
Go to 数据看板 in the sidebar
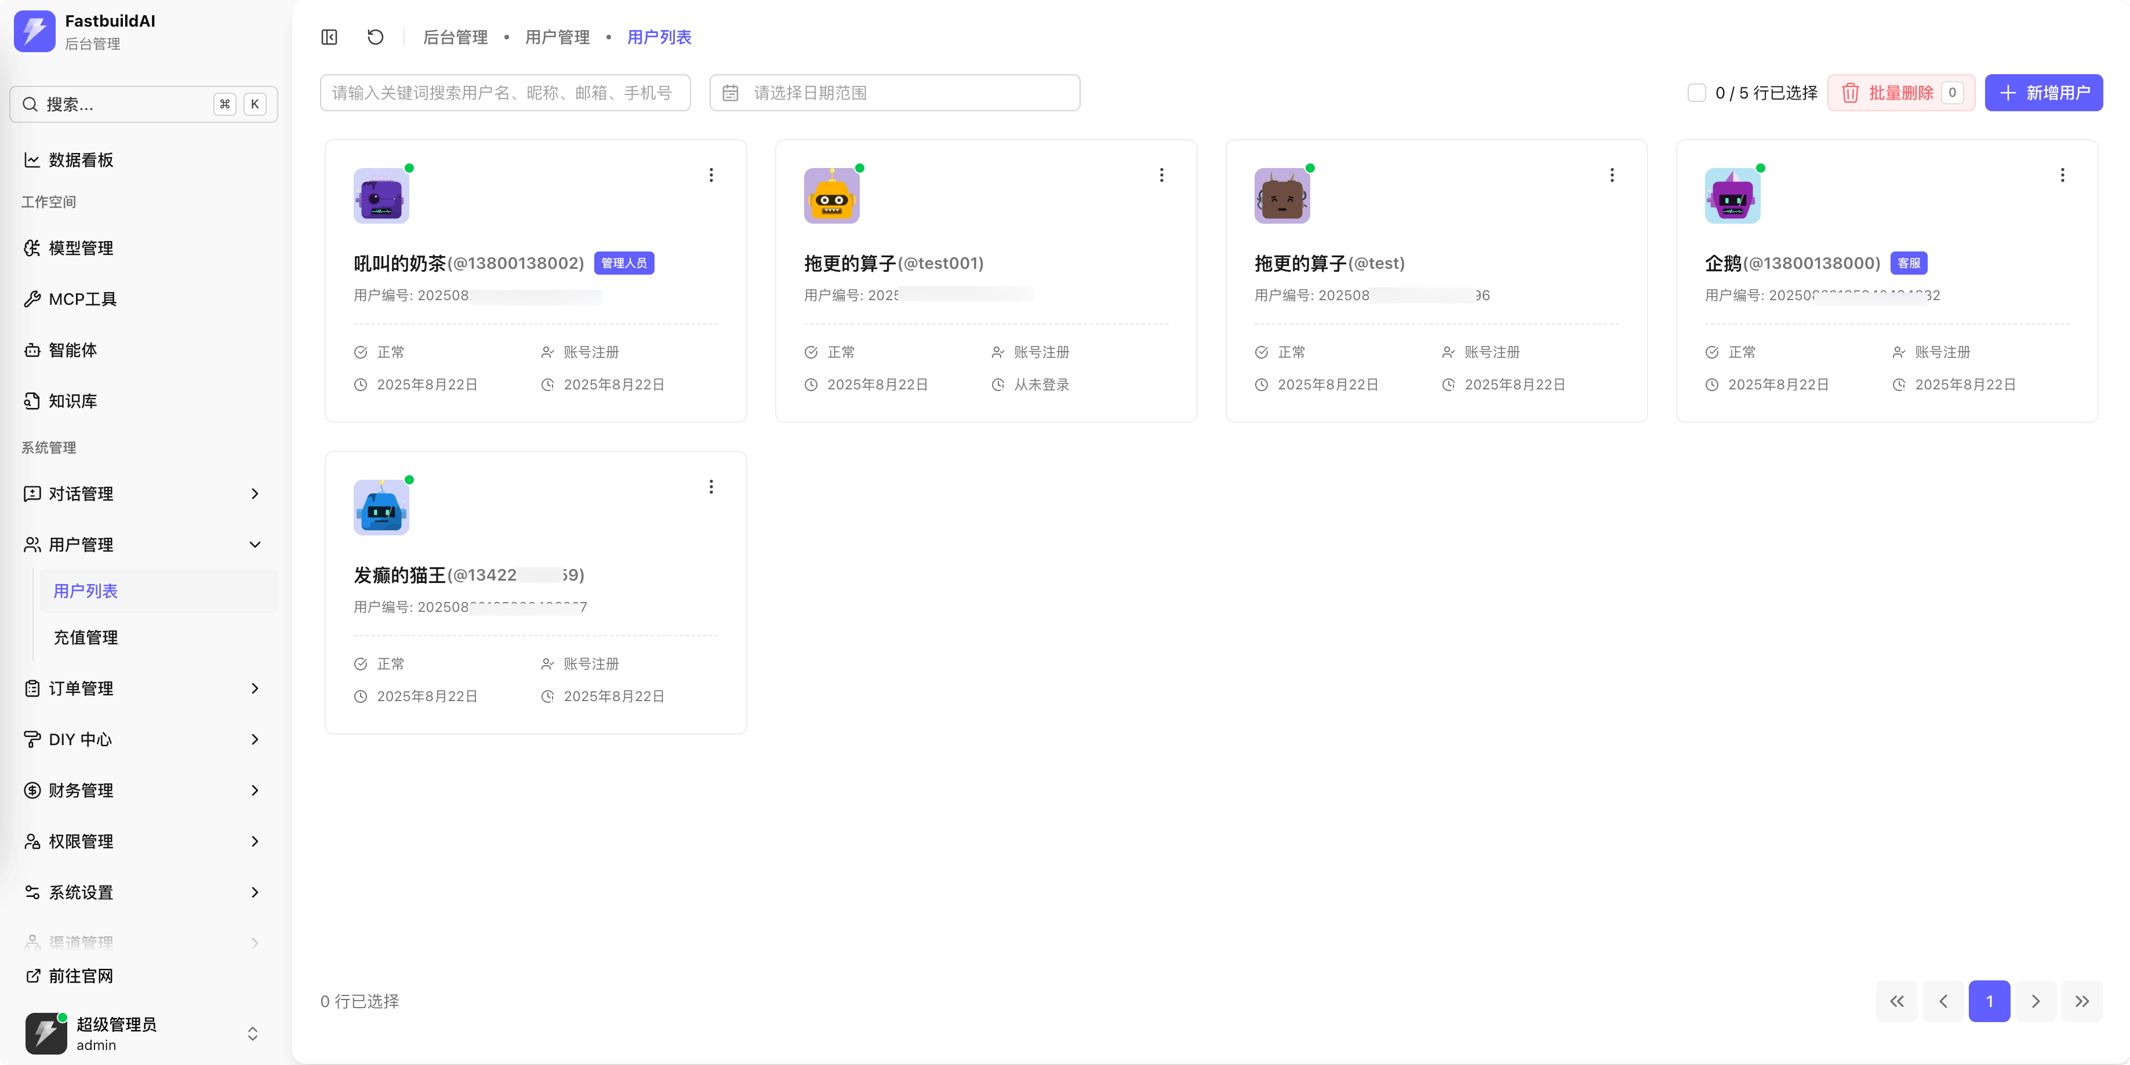(80, 159)
